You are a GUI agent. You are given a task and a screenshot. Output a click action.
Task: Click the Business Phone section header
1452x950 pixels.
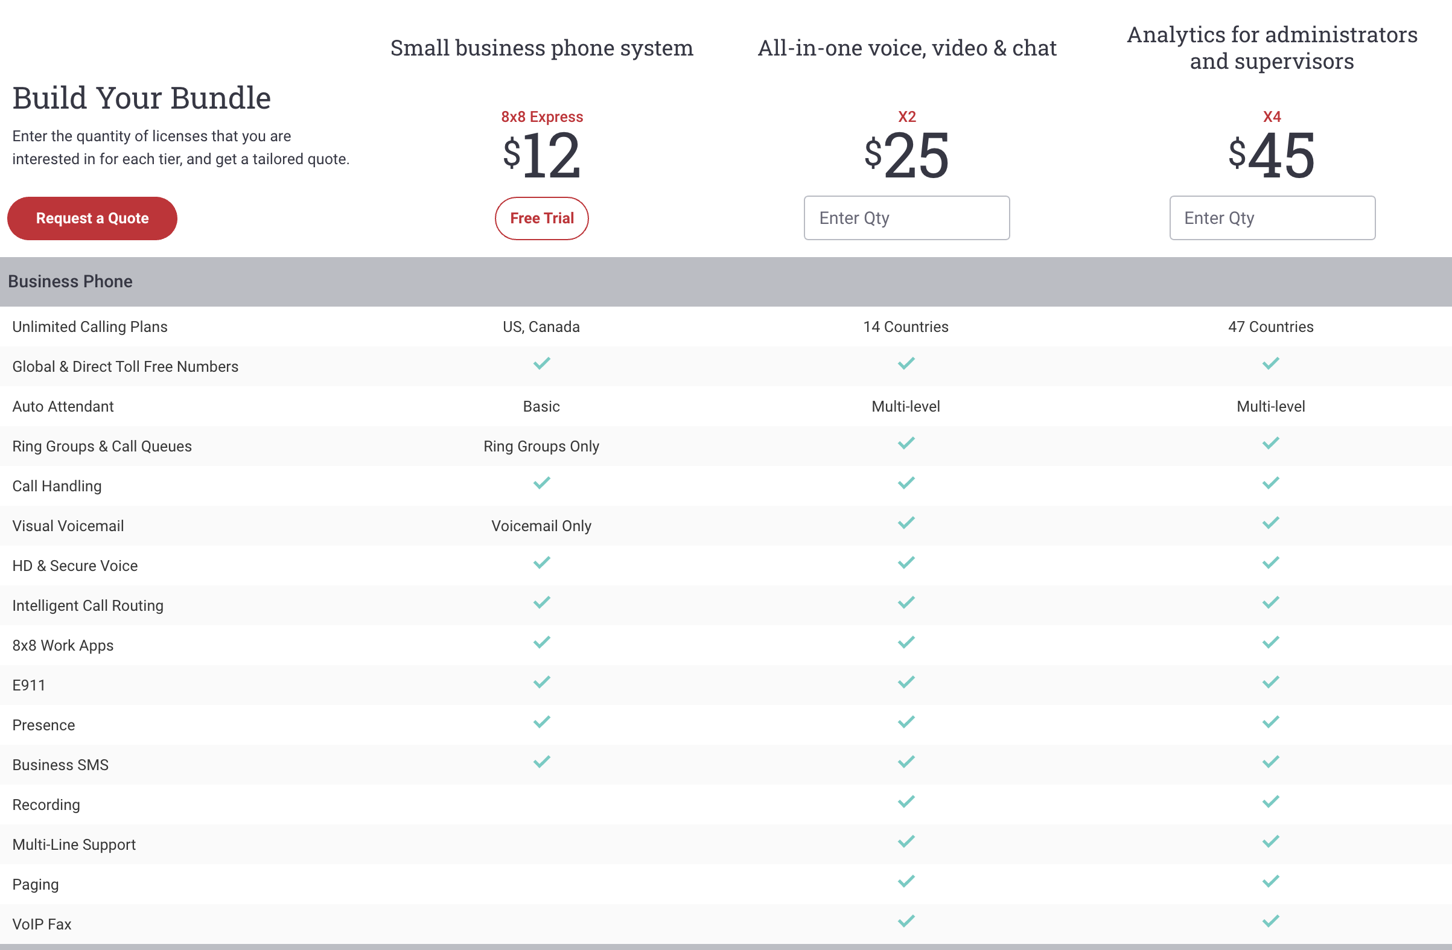(x=726, y=281)
